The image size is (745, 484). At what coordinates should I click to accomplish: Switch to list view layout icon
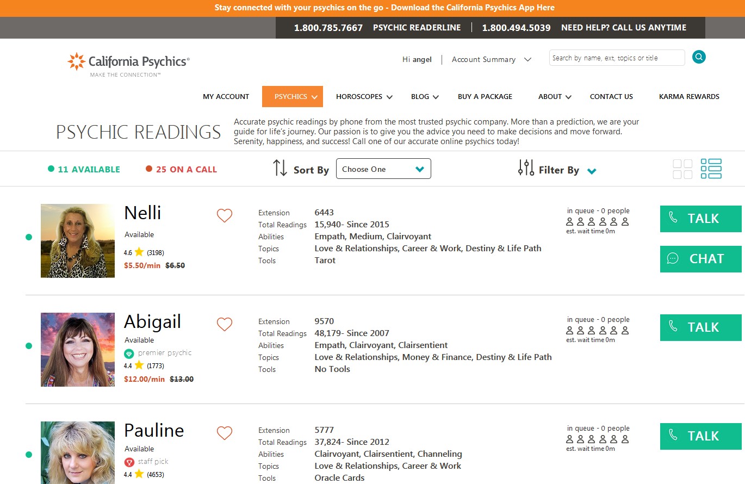(711, 169)
